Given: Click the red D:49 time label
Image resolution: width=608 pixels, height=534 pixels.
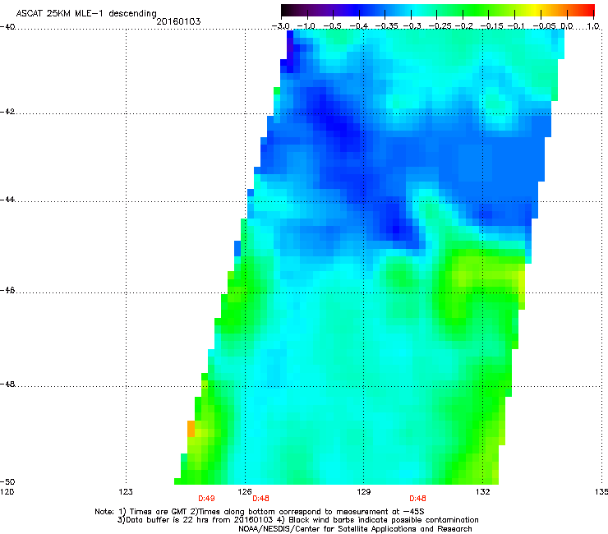Looking at the screenshot, I should click(206, 499).
